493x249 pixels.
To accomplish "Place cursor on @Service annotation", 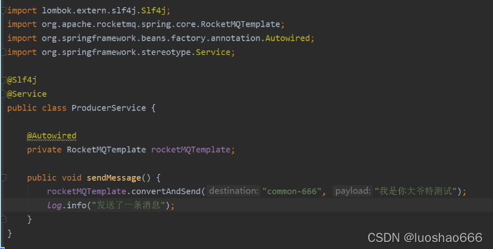I will point(26,94).
